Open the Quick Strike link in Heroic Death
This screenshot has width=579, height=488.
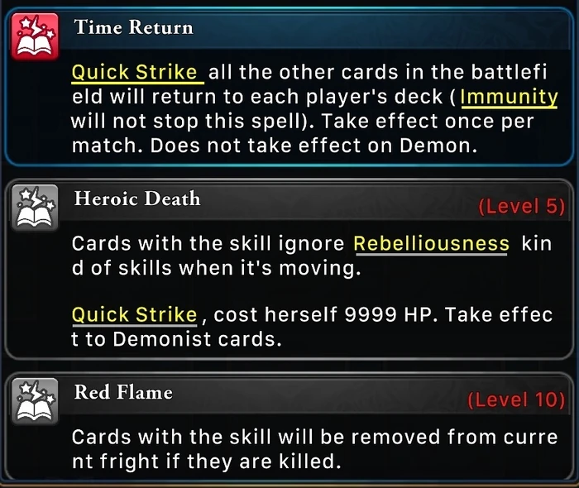(134, 315)
